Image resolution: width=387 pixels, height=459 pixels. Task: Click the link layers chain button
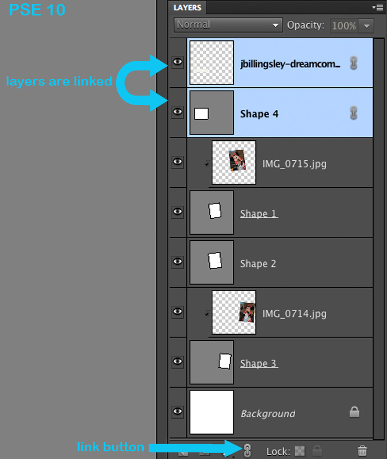click(247, 451)
